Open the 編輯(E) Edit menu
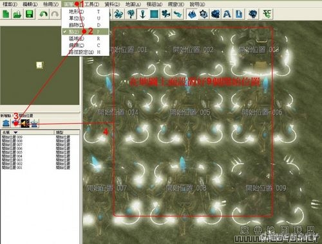Screen dimensions: 322x244 click(30, 4)
